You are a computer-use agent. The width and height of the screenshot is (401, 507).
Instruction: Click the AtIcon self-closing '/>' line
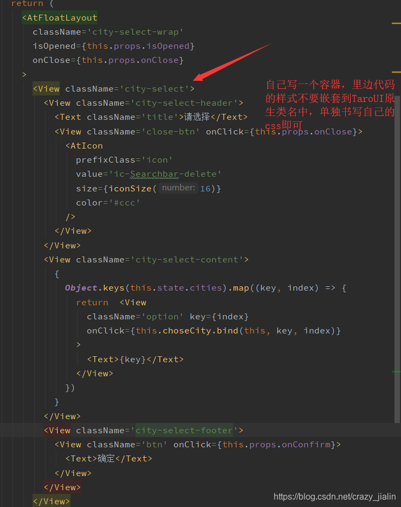(70, 217)
